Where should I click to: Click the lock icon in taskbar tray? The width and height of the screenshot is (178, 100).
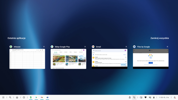(130, 97)
